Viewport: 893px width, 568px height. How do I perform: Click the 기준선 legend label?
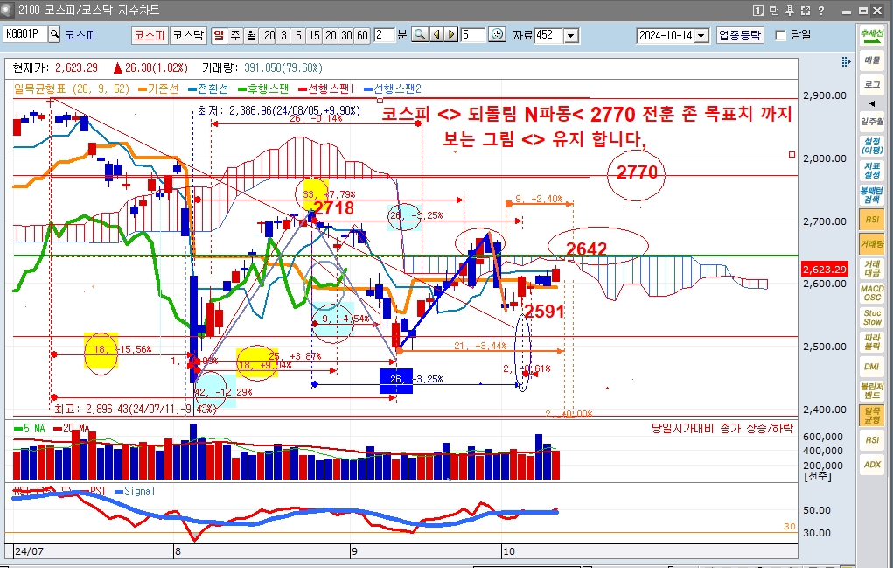pos(159,89)
